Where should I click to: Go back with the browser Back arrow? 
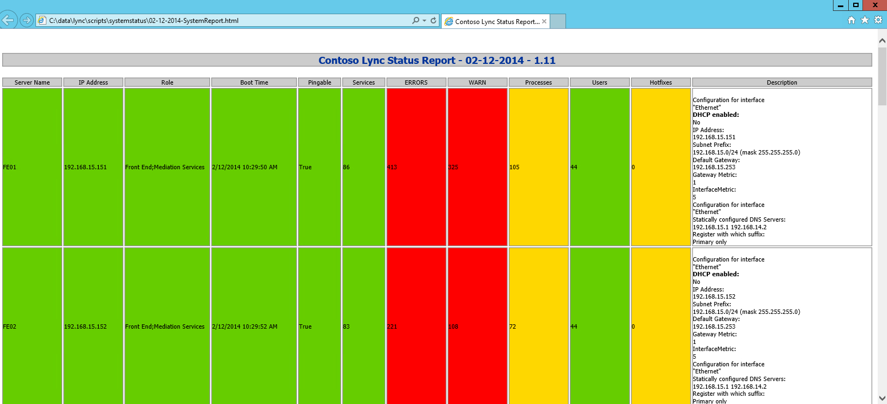(x=8, y=20)
